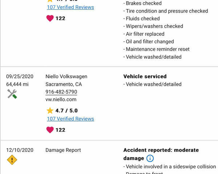
Task: Open 107 Verified Reviews link under Niello Volkswagen
Action: (70, 119)
